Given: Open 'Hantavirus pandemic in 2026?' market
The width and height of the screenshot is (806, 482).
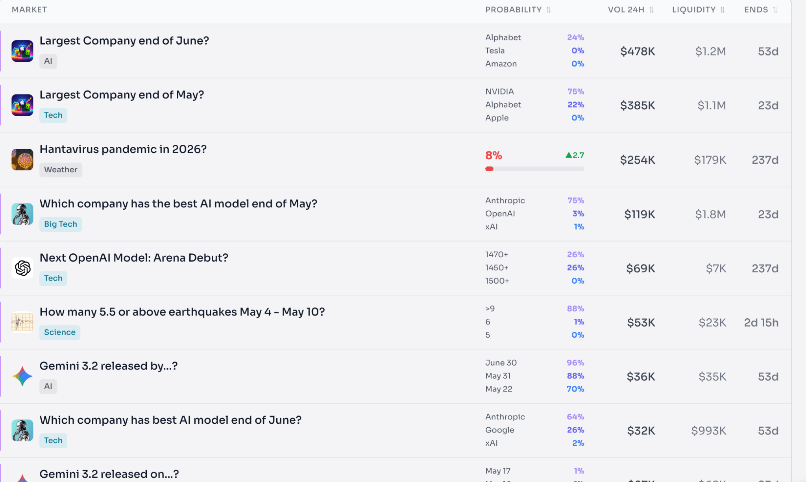Looking at the screenshot, I should pos(123,149).
